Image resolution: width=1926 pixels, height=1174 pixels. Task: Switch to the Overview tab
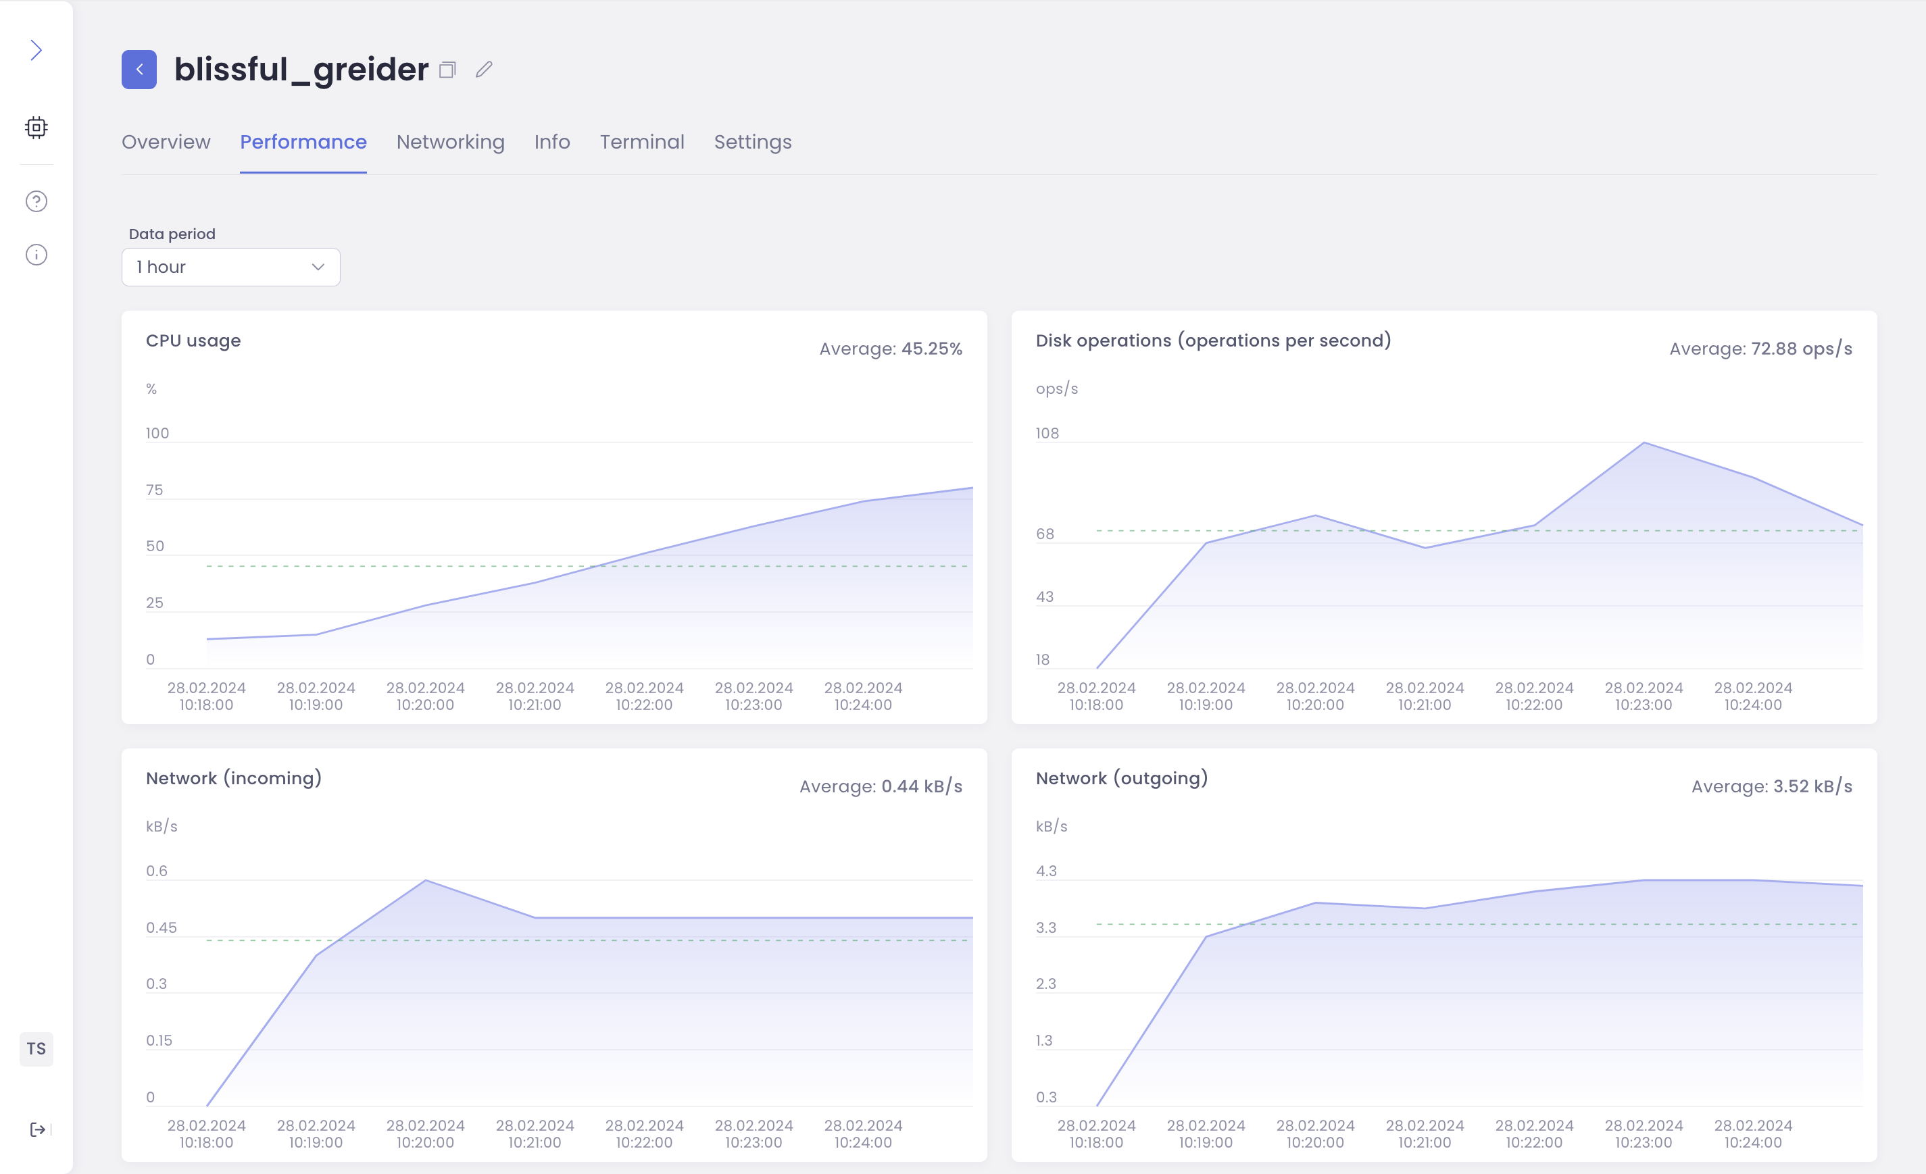pos(166,141)
